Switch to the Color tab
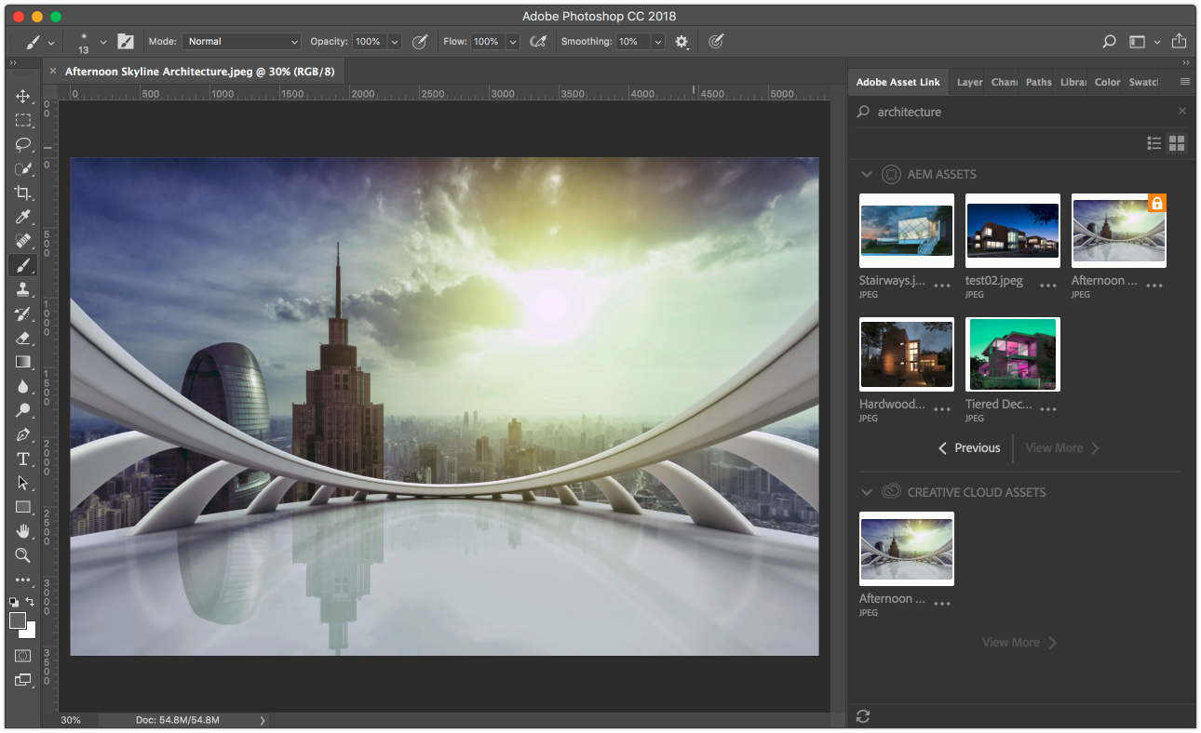Screen dimensions: 1201x733 tap(1107, 82)
